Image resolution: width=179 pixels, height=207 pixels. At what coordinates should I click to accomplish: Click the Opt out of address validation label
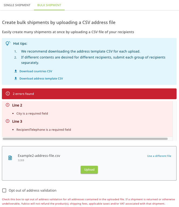(x=33, y=190)
